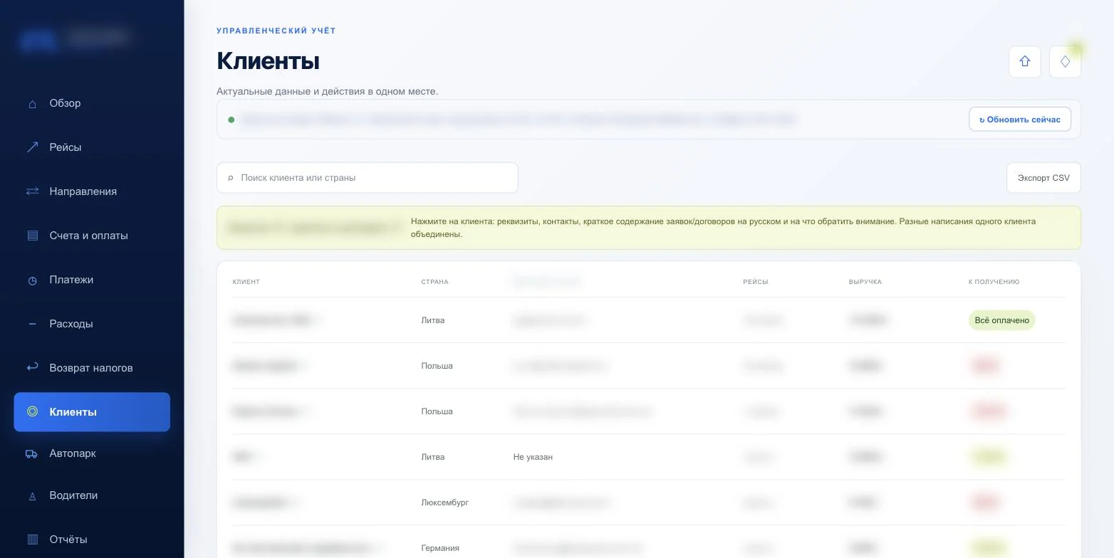This screenshot has height=558, width=1114.
Task: Click the Германия country cell
Action: click(440, 548)
